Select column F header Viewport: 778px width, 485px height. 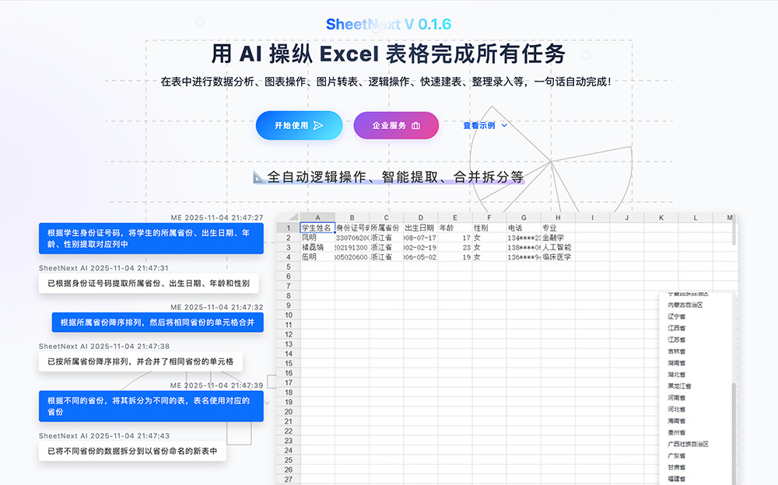(489, 217)
